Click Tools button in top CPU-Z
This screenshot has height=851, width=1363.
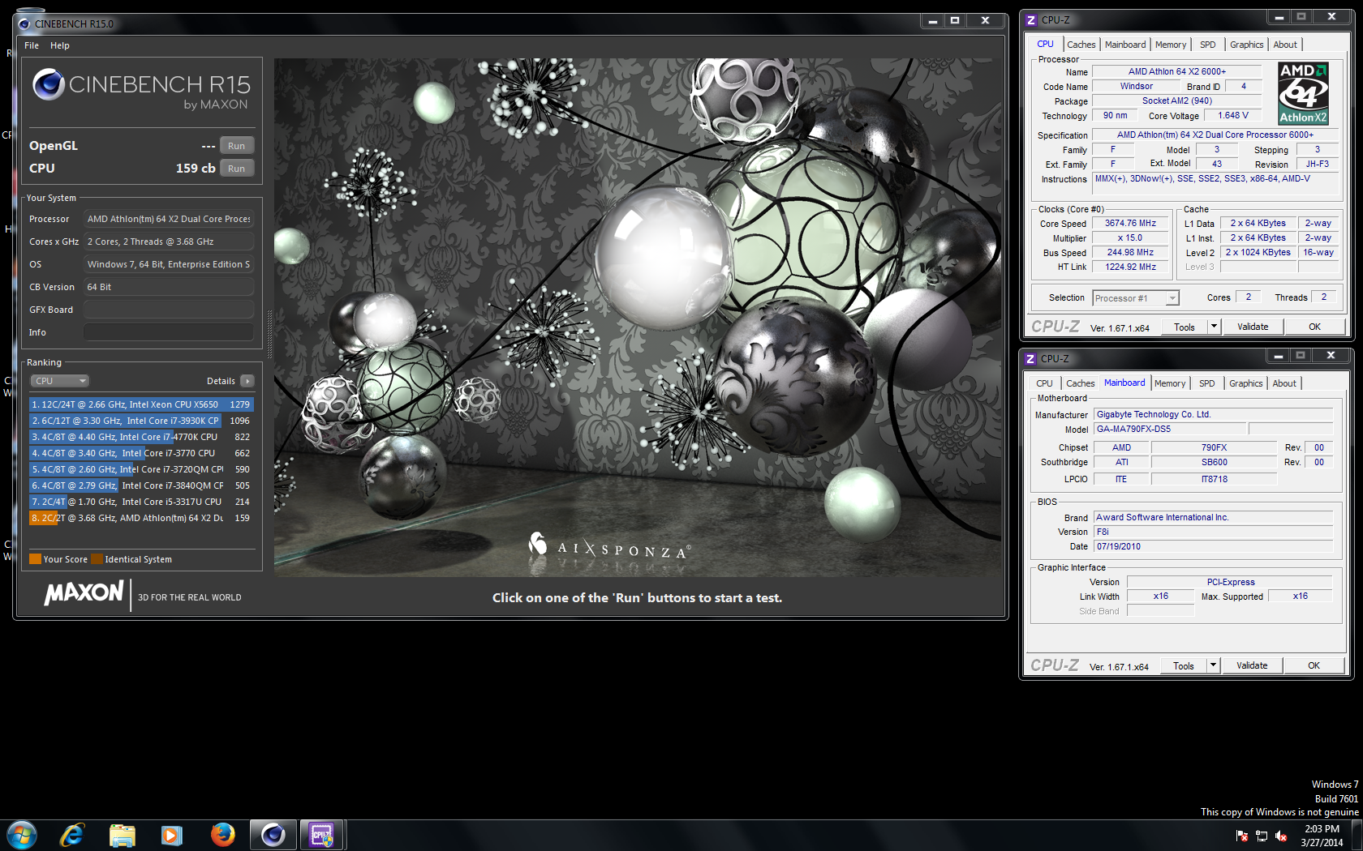click(x=1185, y=327)
